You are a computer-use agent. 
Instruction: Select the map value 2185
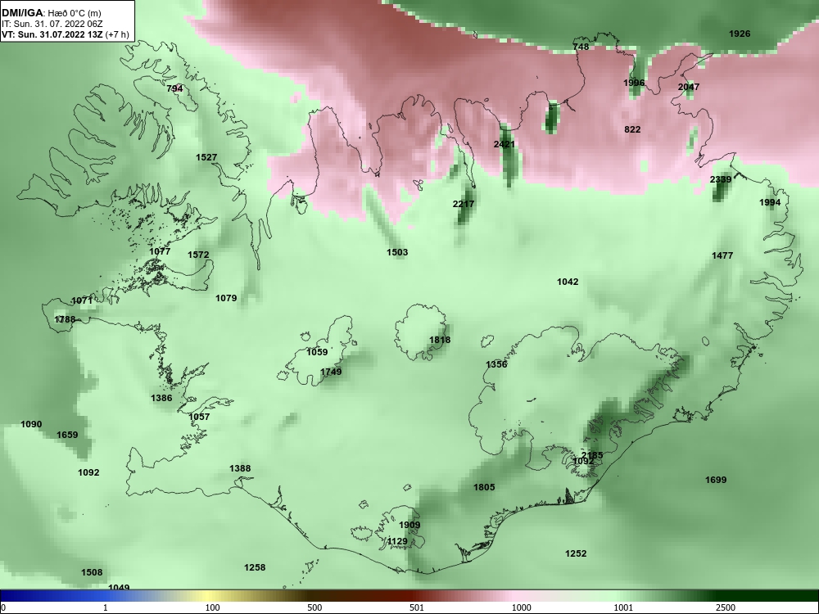592,454
